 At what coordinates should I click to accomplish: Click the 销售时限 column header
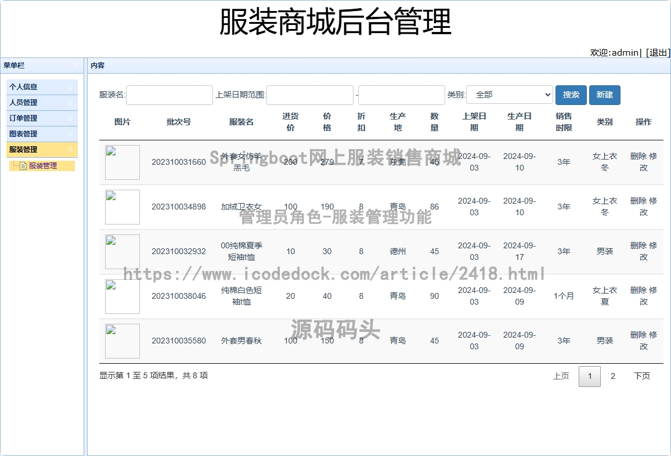[564, 122]
